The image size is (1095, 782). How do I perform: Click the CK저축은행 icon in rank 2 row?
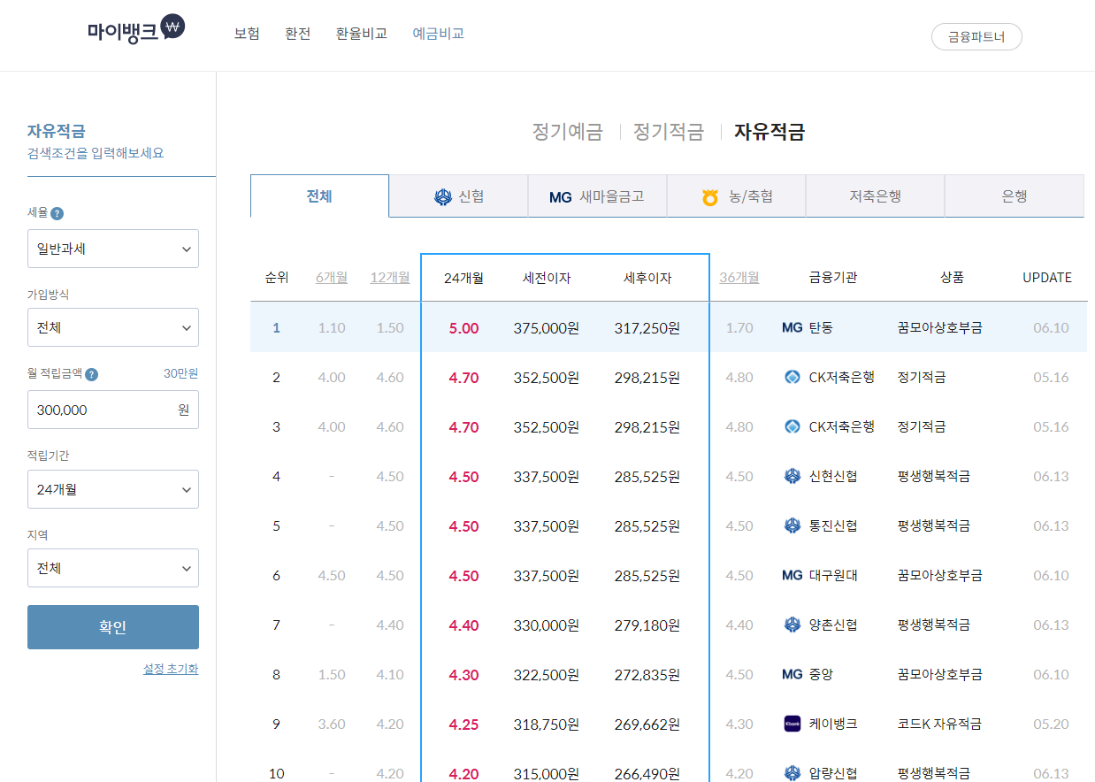pos(793,378)
